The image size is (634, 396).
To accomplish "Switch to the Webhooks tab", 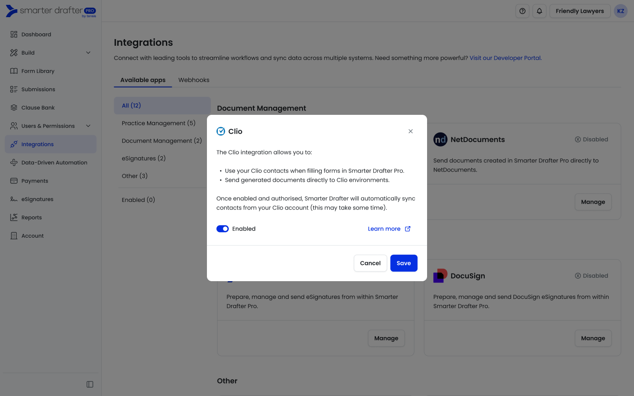I will [x=194, y=80].
